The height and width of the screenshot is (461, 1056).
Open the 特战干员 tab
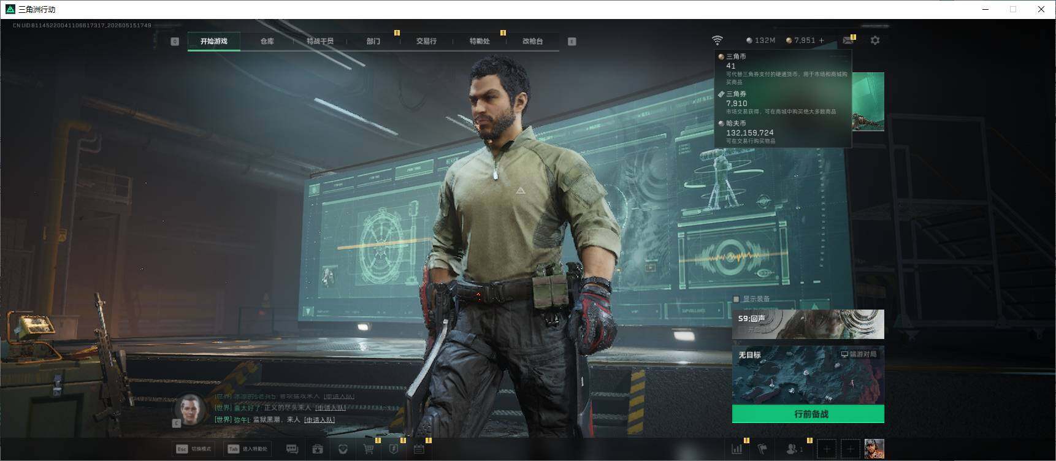(320, 41)
